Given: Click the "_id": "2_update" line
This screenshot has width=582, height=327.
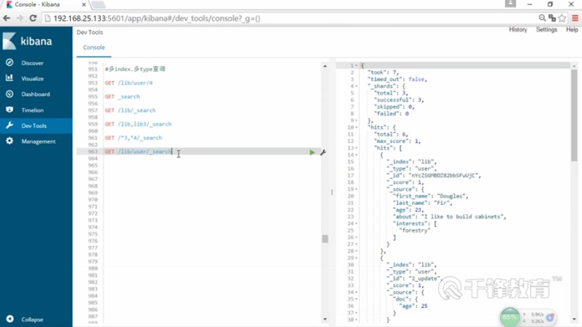Looking at the screenshot, I should [414, 278].
